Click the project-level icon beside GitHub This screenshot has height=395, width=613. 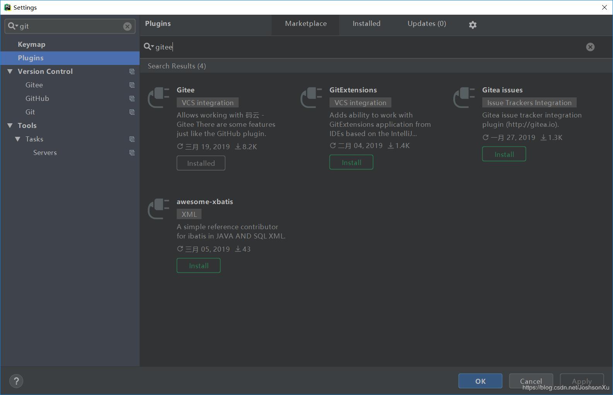coord(132,99)
